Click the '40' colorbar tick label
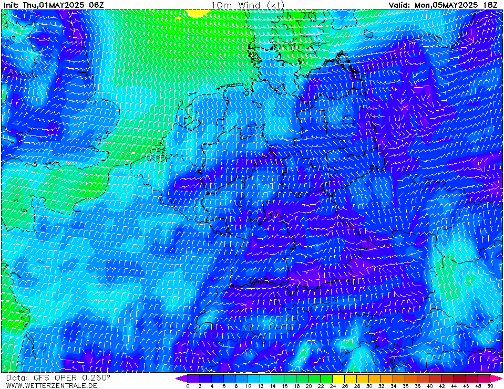 tap(429, 386)
